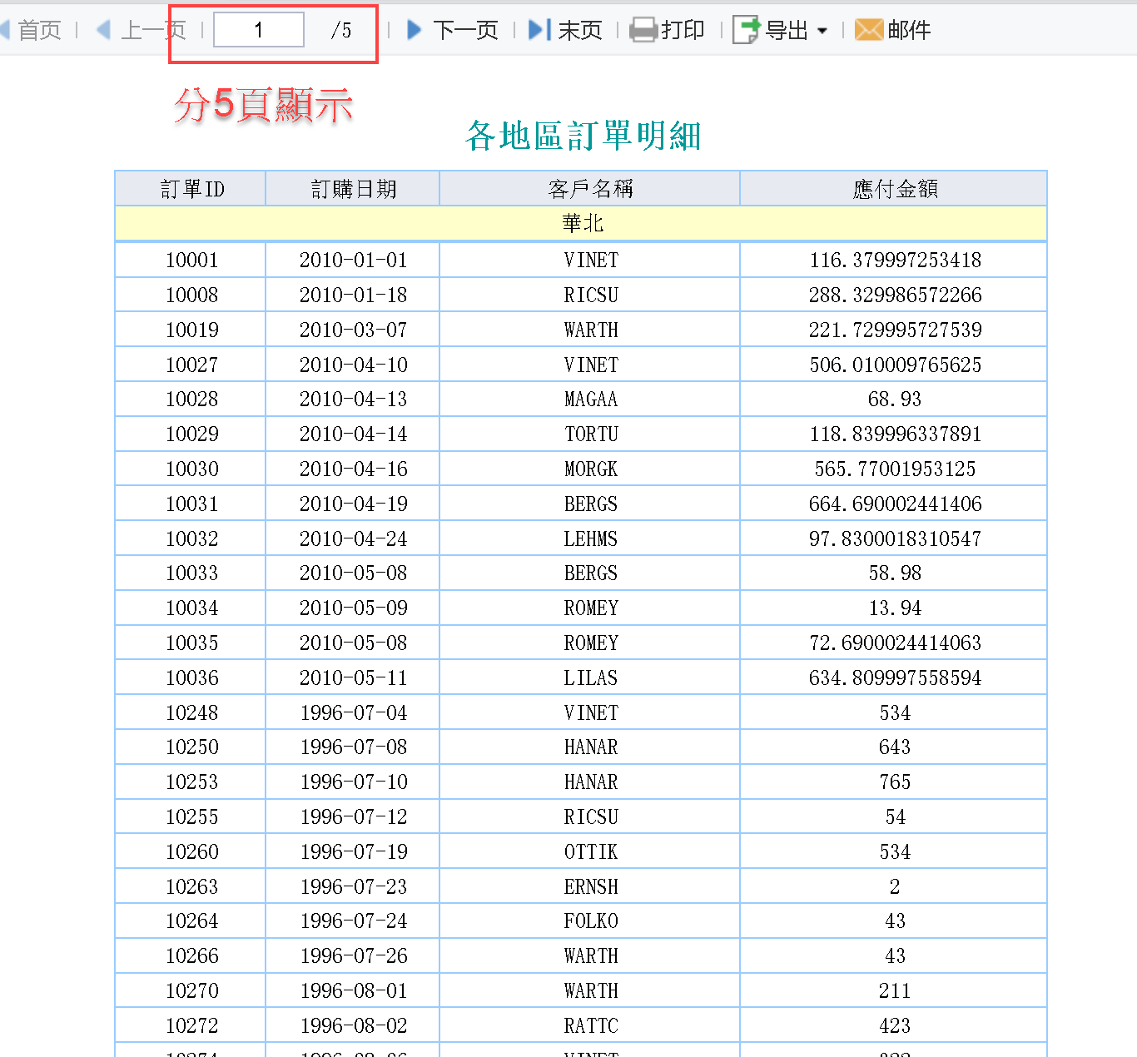Click the 華北 region group row

(x=581, y=223)
